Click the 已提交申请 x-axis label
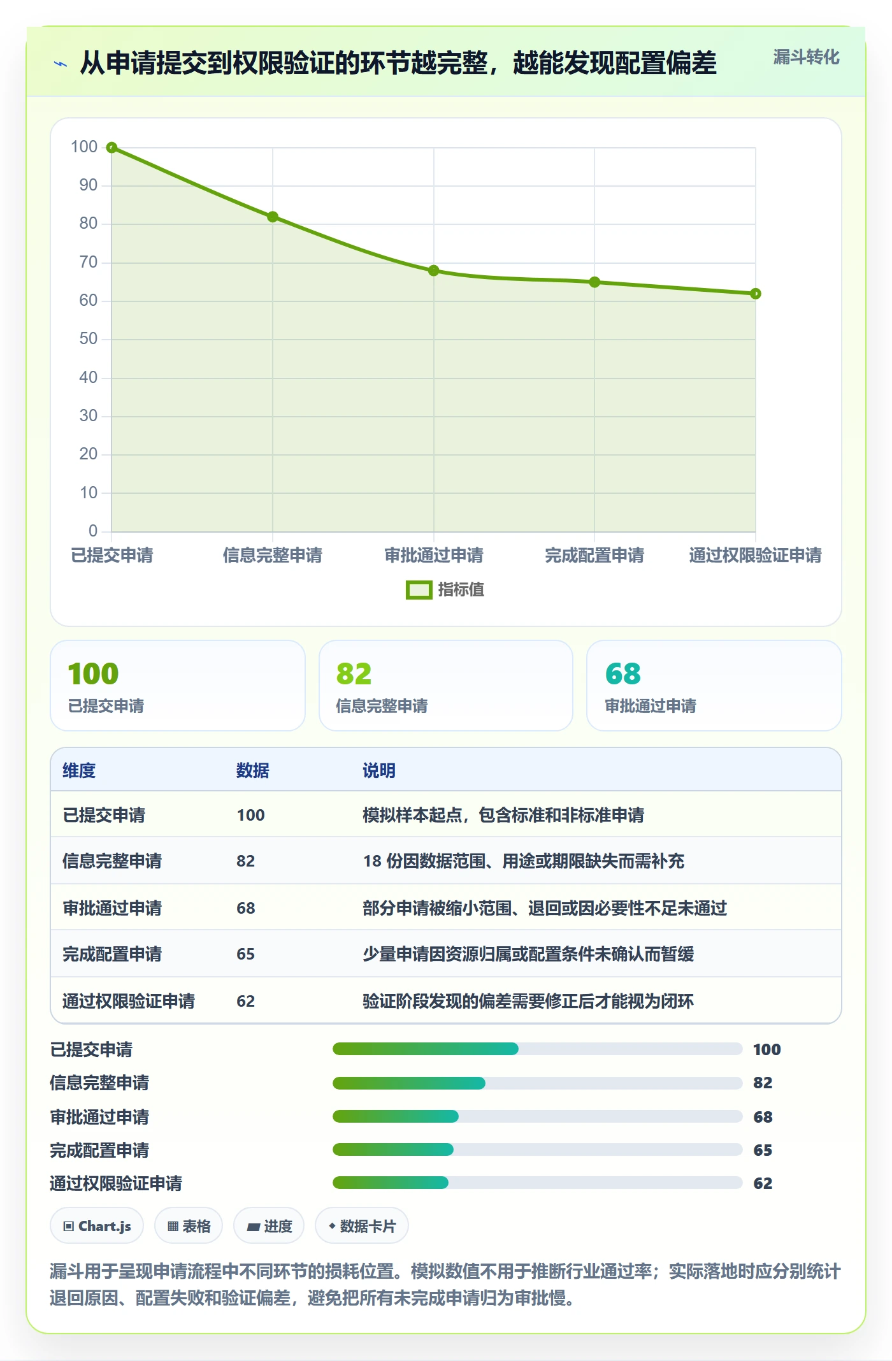Viewport: 892px width, 1361px height. (112, 555)
